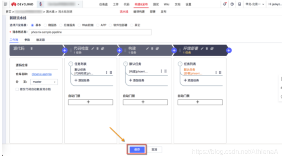Switch to the 编译构建 sub-tab
The image size is (282, 159).
[139, 12]
